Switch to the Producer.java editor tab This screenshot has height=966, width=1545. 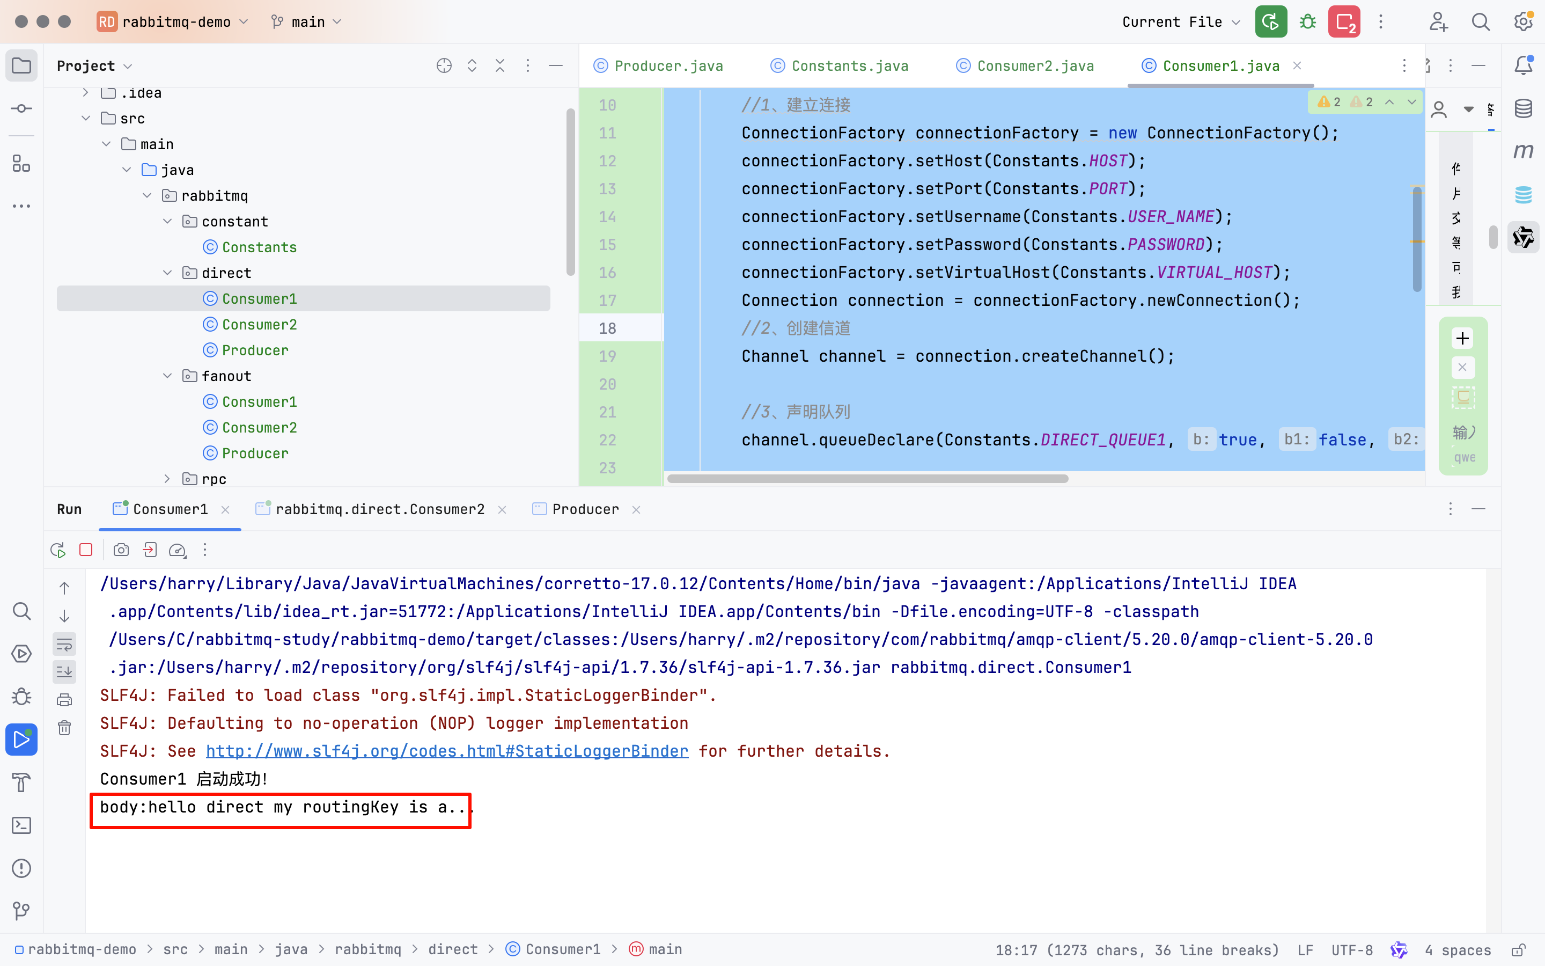tap(668, 66)
